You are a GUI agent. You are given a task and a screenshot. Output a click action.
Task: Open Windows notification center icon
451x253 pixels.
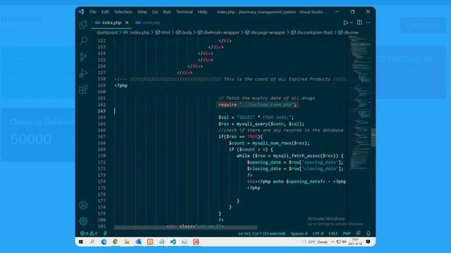pos(368,242)
